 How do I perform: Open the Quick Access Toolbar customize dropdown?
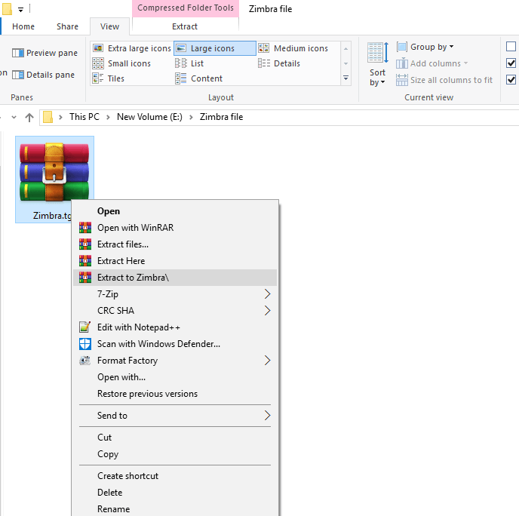point(21,10)
